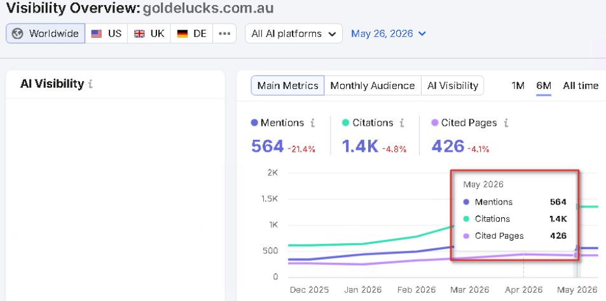The width and height of the screenshot is (606, 301).
Task: Click the green Citations legend dot
Action: 345,123
